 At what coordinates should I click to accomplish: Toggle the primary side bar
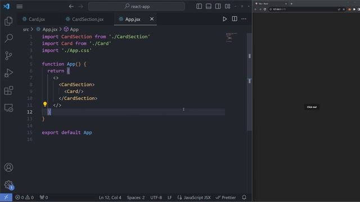[x=199, y=6]
